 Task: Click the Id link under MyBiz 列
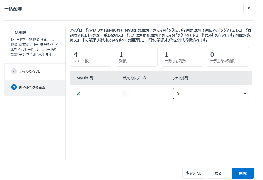click(79, 93)
